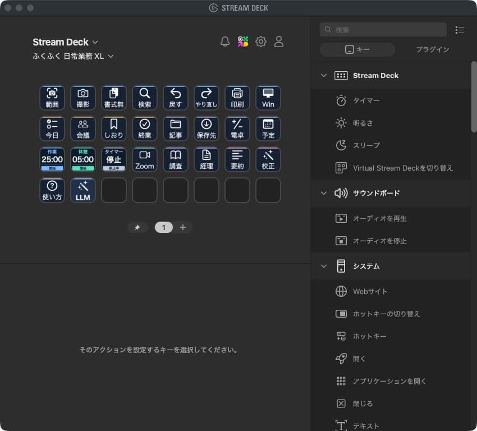The width and height of the screenshot is (477, 431).
Task: Select the オーディオを再生 action
Action: tap(391, 218)
